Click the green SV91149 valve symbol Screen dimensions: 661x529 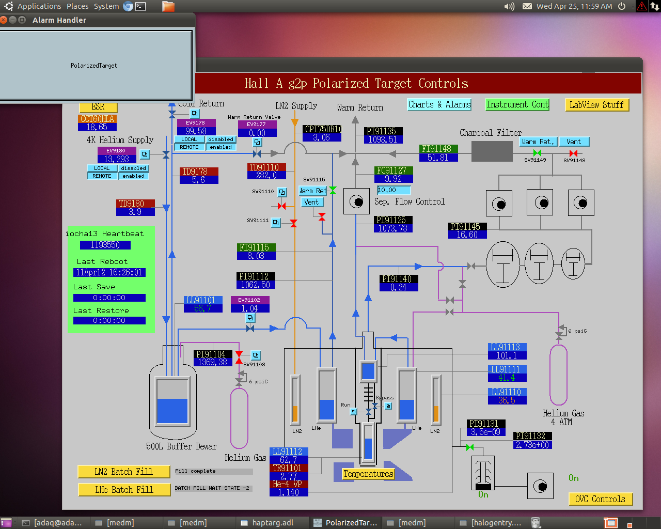tap(537, 153)
